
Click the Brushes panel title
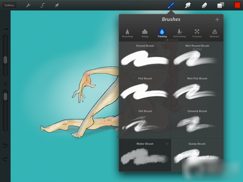(171, 19)
